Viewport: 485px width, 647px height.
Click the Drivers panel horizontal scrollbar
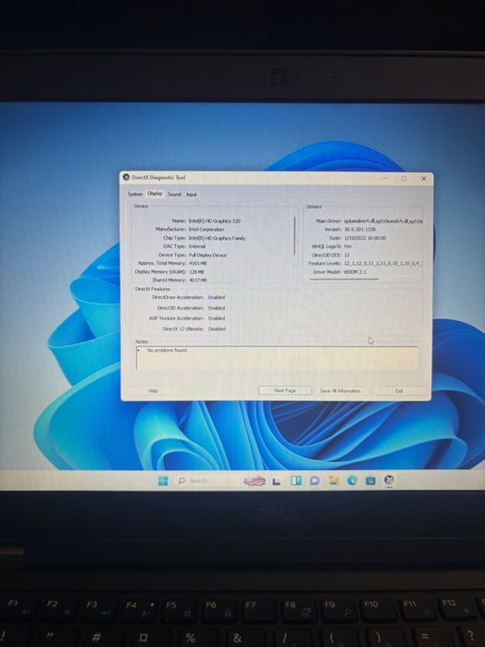coord(344,280)
